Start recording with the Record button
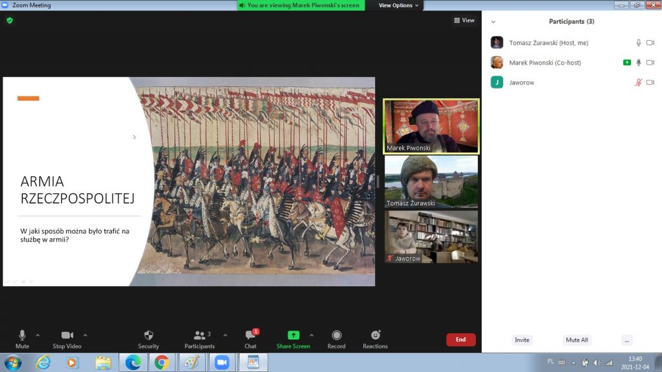 point(336,338)
